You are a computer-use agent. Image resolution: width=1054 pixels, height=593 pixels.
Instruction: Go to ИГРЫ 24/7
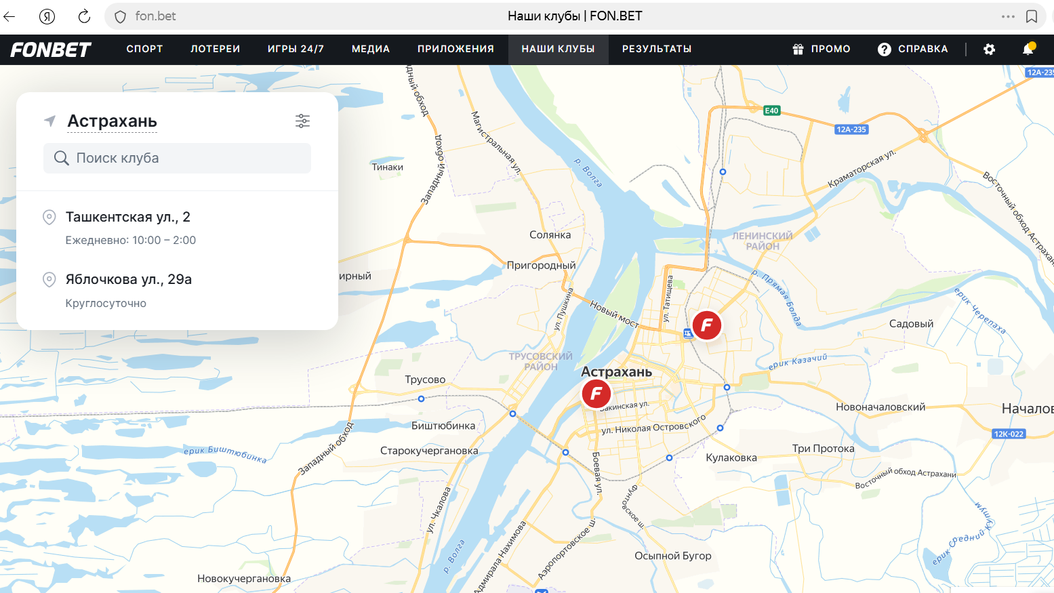click(x=296, y=49)
